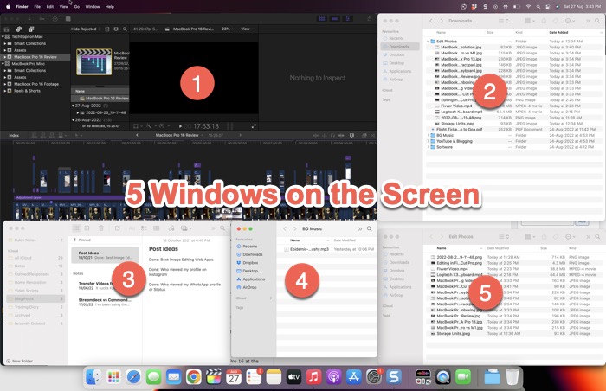Open the Help menu
606x391 pixels.
coord(110,7)
